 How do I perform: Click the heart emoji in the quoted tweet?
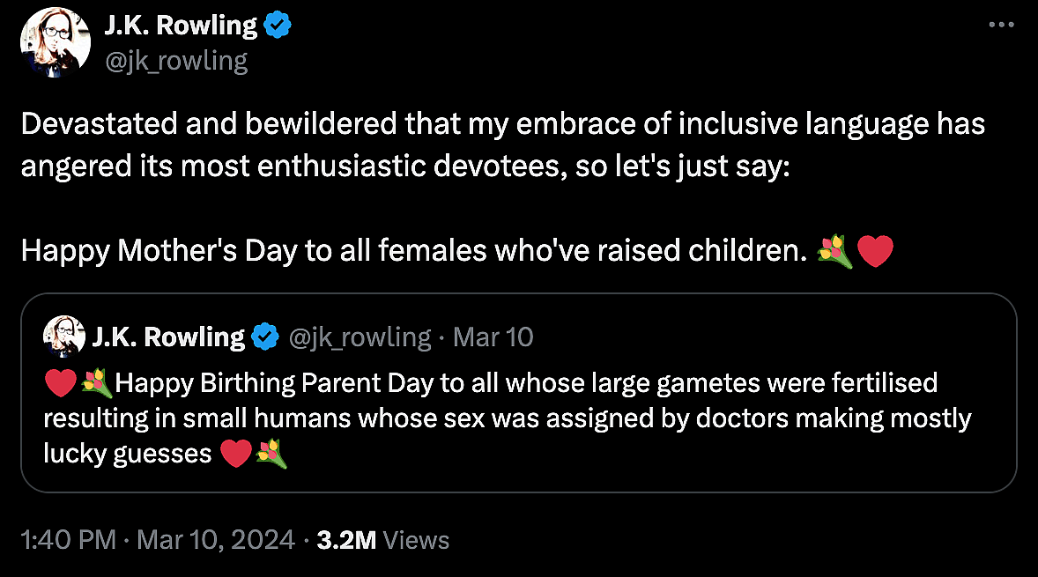[x=60, y=382]
